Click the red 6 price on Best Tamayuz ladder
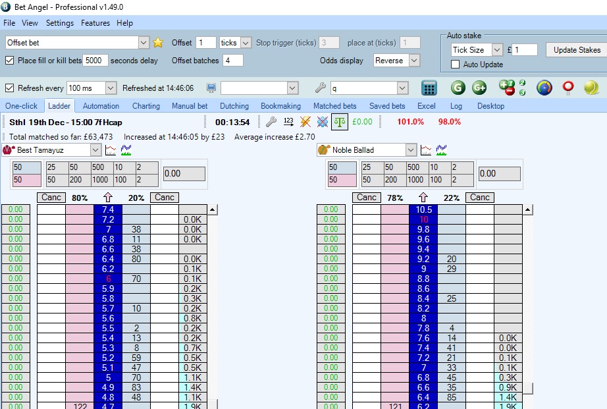The width and height of the screenshot is (607, 409). click(x=108, y=279)
